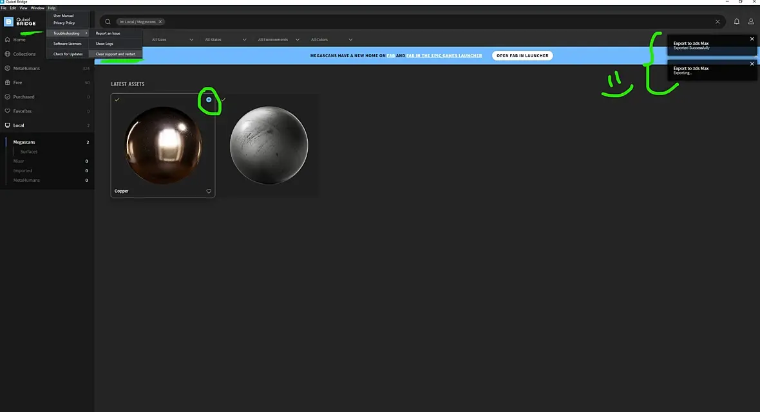This screenshot has height=412, width=760.
Task: Expand the Troubleshooting submenu entry
Action: coord(68,33)
